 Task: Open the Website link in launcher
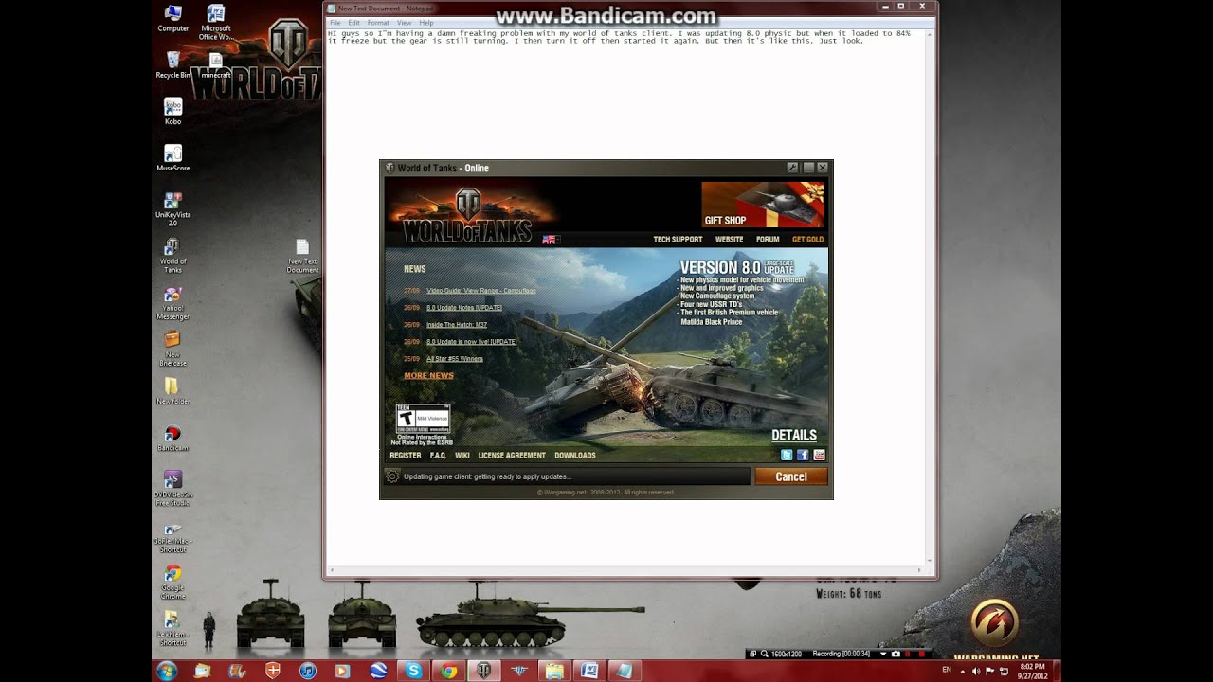click(x=729, y=240)
